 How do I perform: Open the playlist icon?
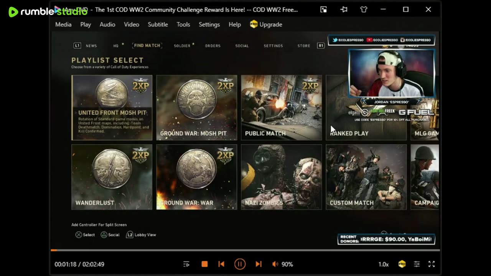(186, 264)
